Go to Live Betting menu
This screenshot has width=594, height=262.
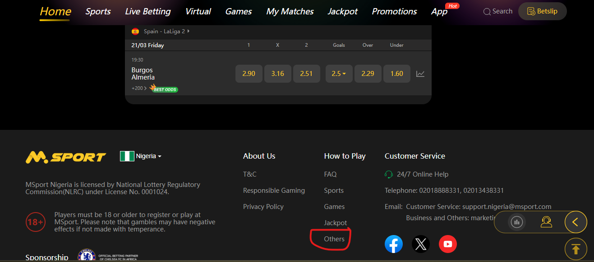(x=147, y=12)
